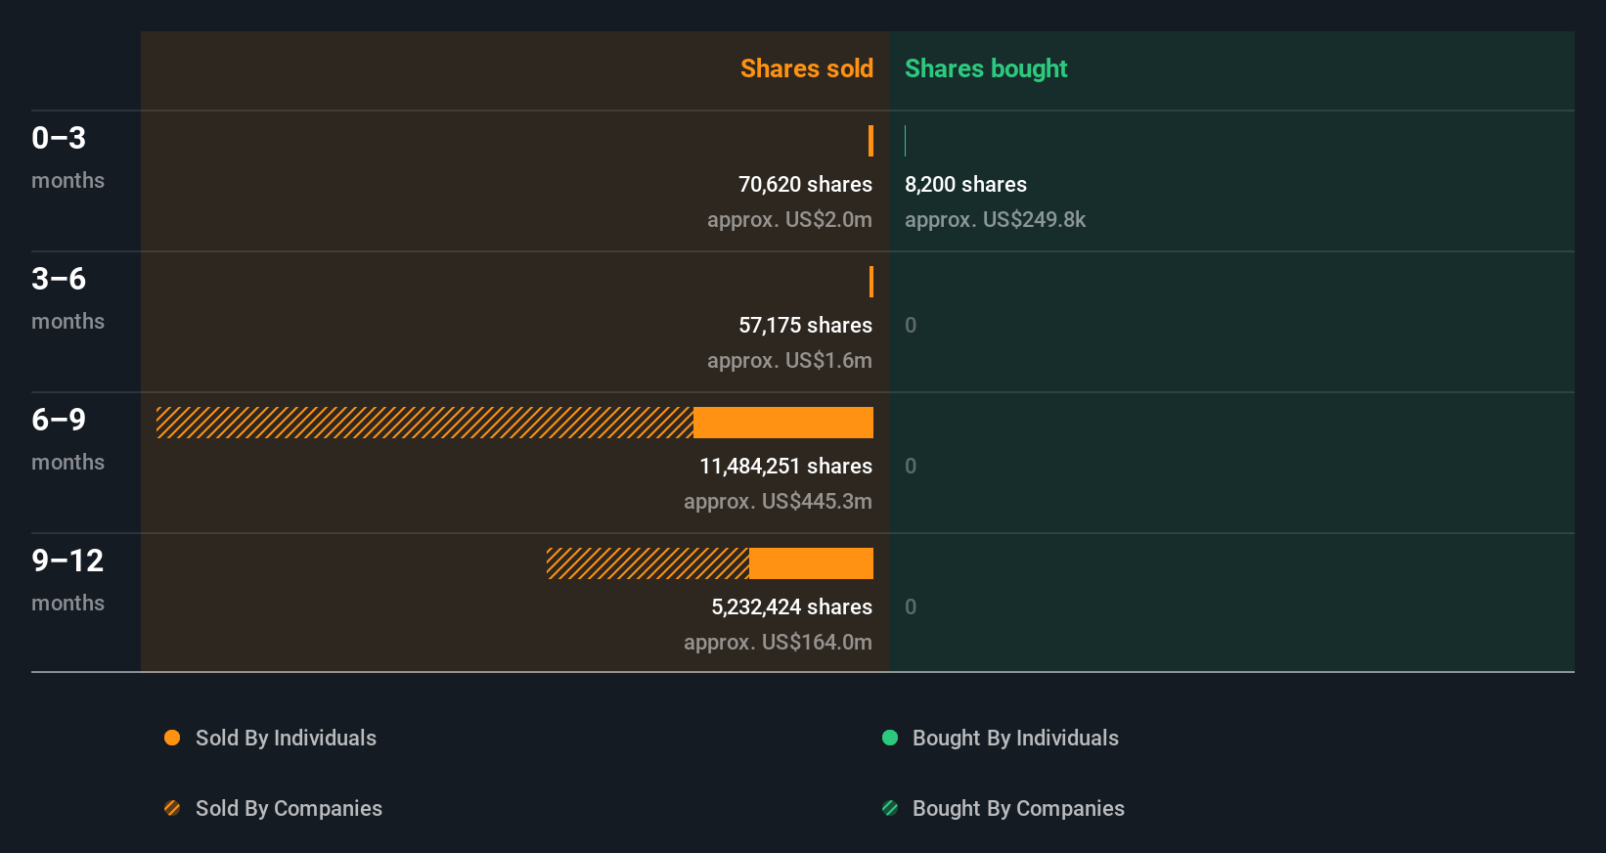Click the 70,620 shares value
This screenshot has height=853, width=1606.
click(x=805, y=184)
